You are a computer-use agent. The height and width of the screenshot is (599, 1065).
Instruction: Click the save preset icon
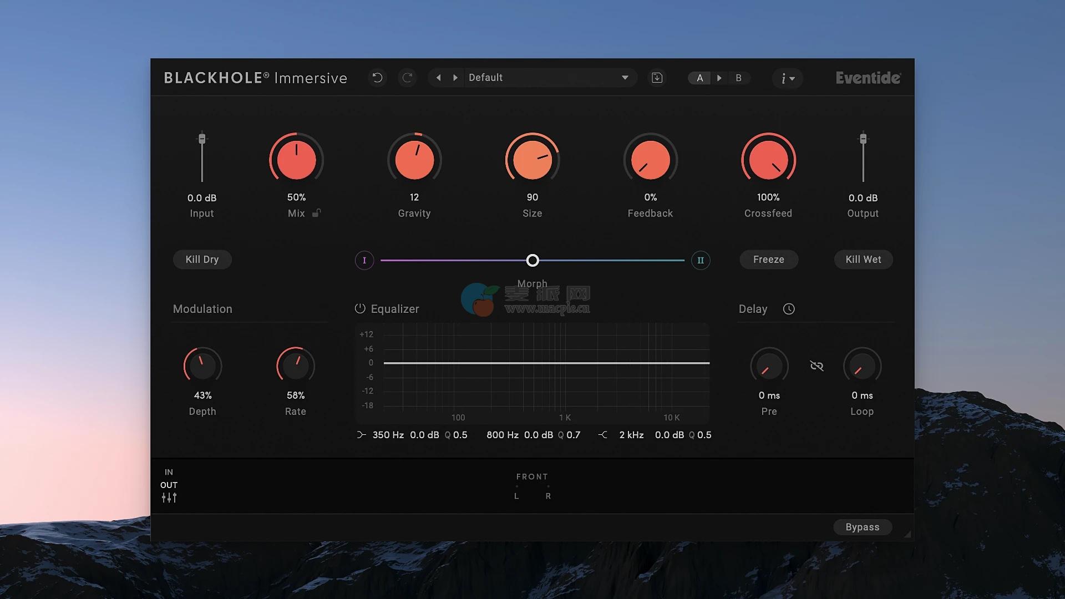click(x=657, y=78)
